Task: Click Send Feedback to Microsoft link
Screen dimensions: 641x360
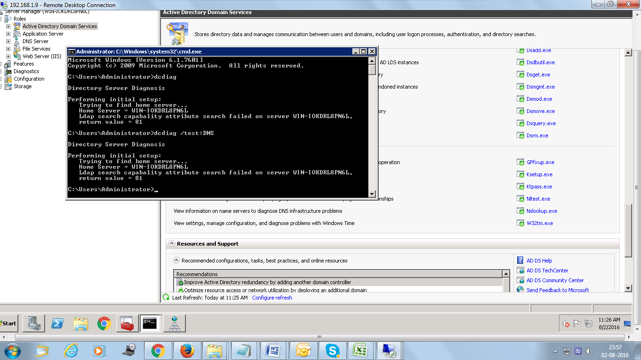Action: point(557,290)
